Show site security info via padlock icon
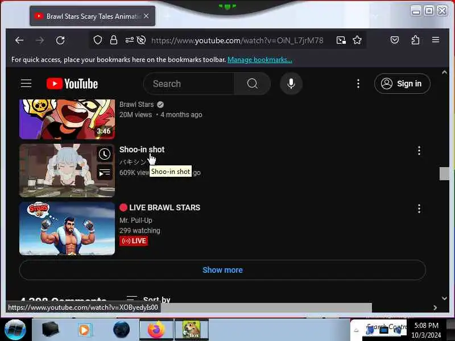This screenshot has height=341, width=455. coord(114,40)
